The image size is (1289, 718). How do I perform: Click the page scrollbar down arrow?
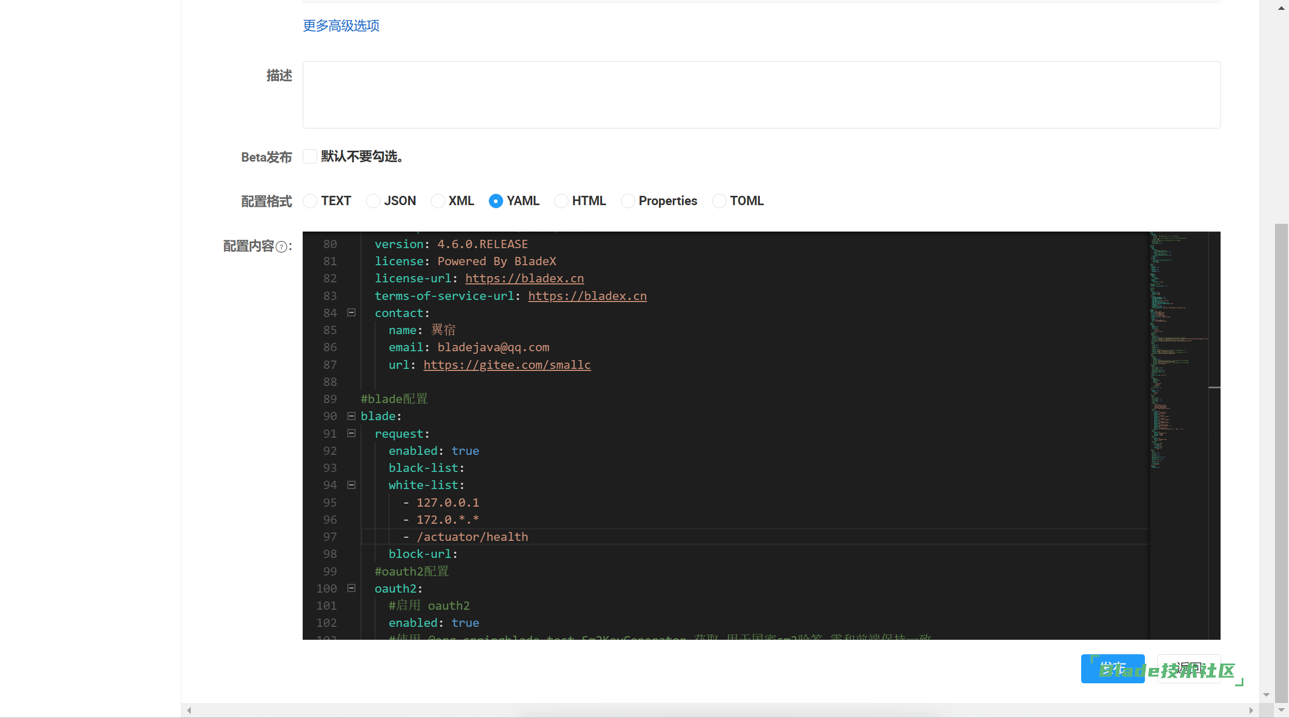point(1281,710)
